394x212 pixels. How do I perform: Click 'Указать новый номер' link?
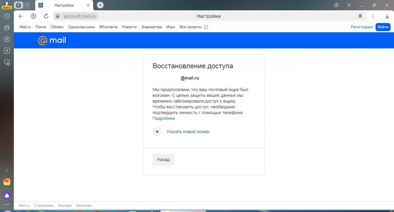[x=188, y=132]
